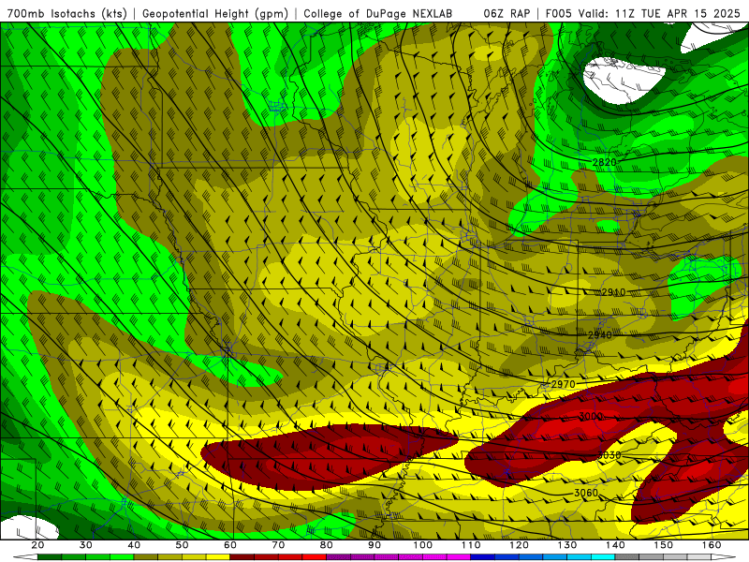
Task: Click the "College of DuPage NEXLAB" label
Action: (x=378, y=13)
